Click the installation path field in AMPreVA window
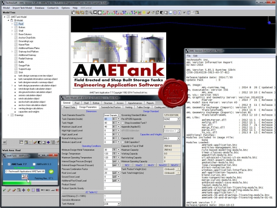The width and height of the screenshot is (277, 208). tap(25, 171)
